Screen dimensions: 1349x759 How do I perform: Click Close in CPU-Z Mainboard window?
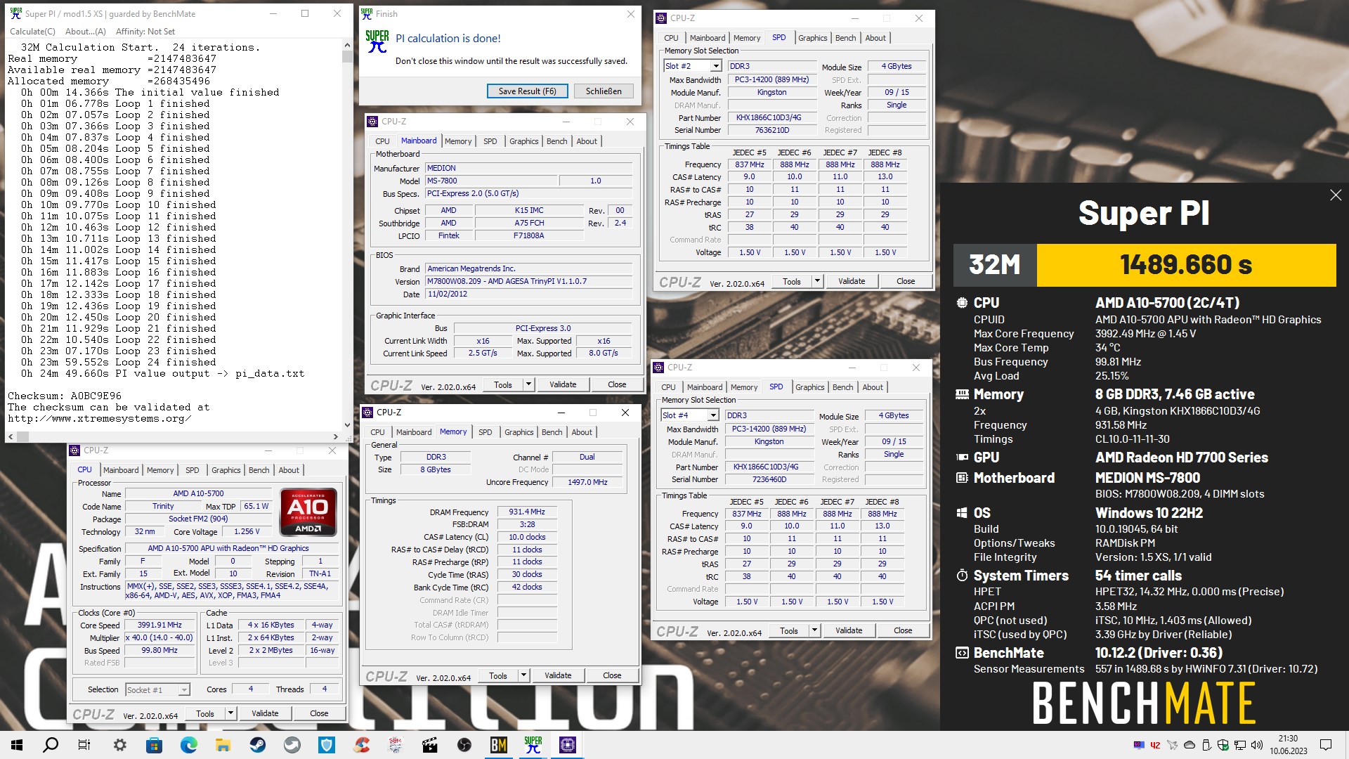tap(617, 384)
